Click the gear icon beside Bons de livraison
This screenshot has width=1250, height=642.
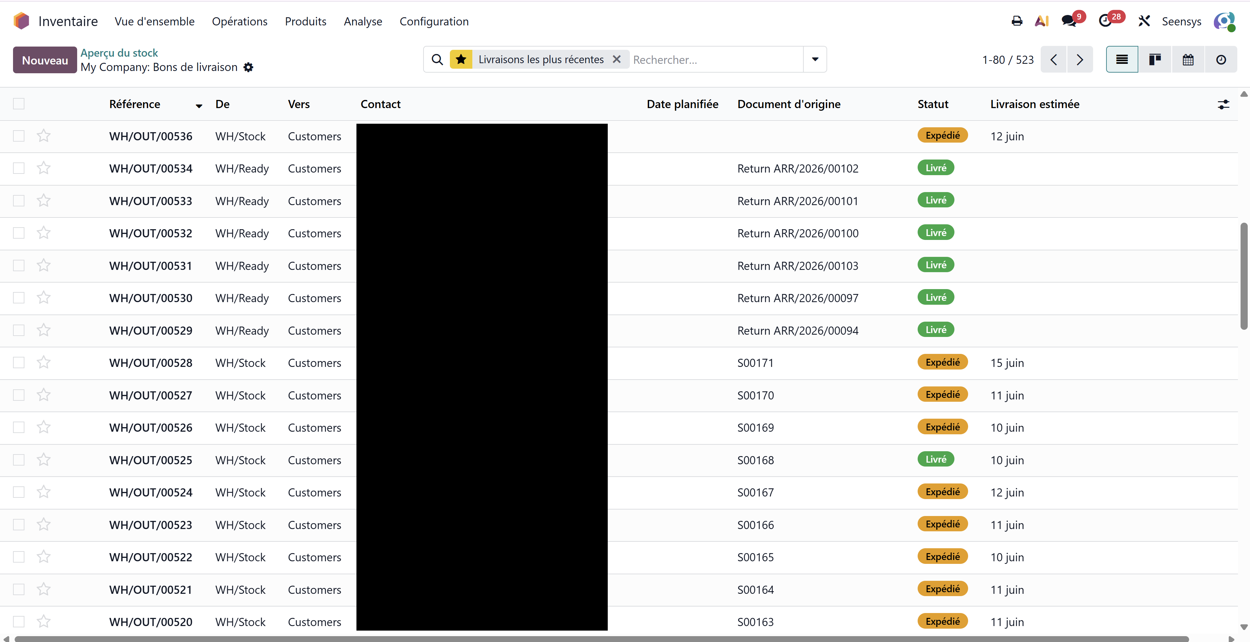(x=248, y=67)
